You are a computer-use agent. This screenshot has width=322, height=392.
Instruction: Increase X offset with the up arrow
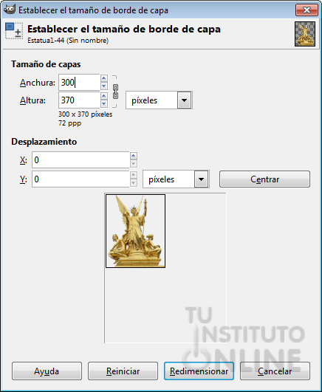coord(134,156)
